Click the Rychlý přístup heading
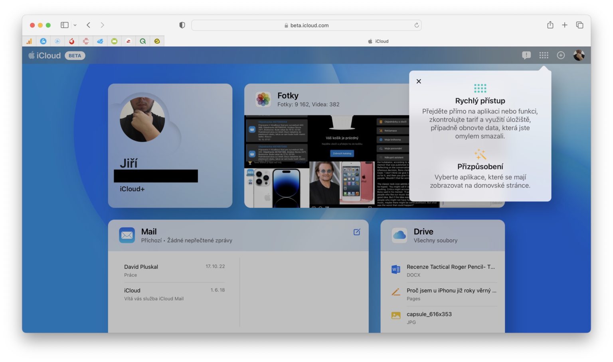 point(480,101)
